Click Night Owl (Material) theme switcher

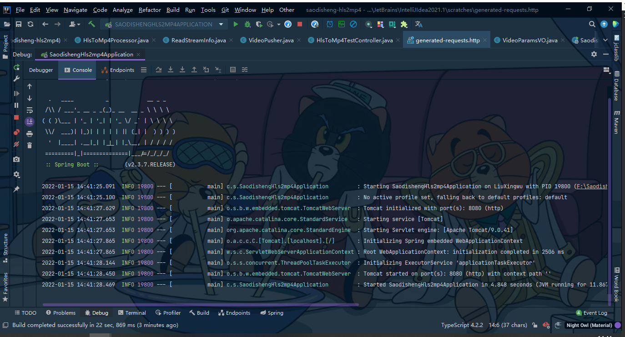(589, 325)
